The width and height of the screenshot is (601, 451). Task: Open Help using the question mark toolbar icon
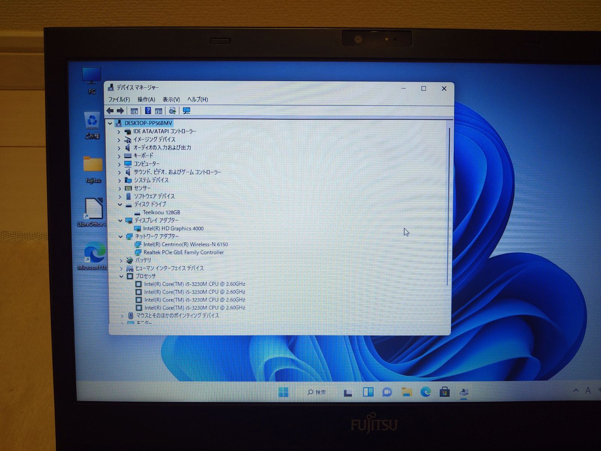(x=149, y=110)
